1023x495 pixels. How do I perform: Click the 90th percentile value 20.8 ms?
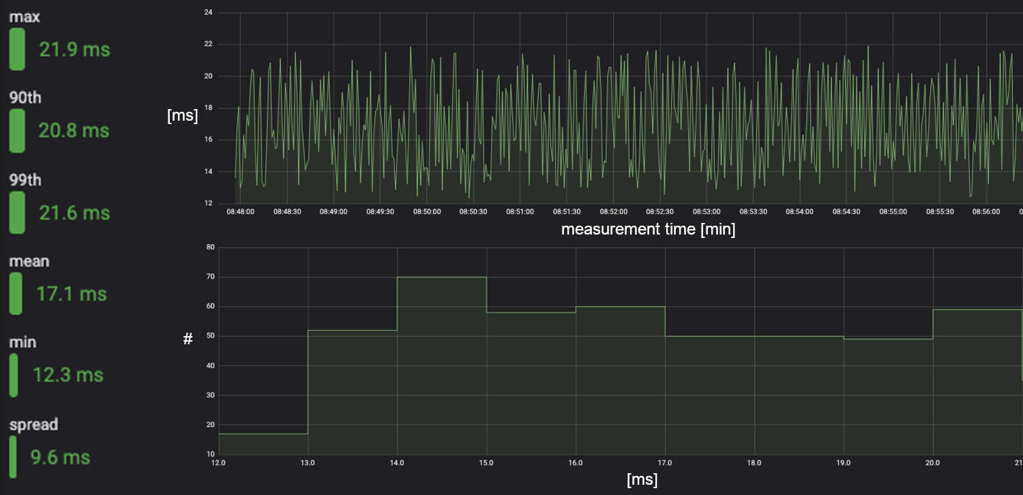73,130
